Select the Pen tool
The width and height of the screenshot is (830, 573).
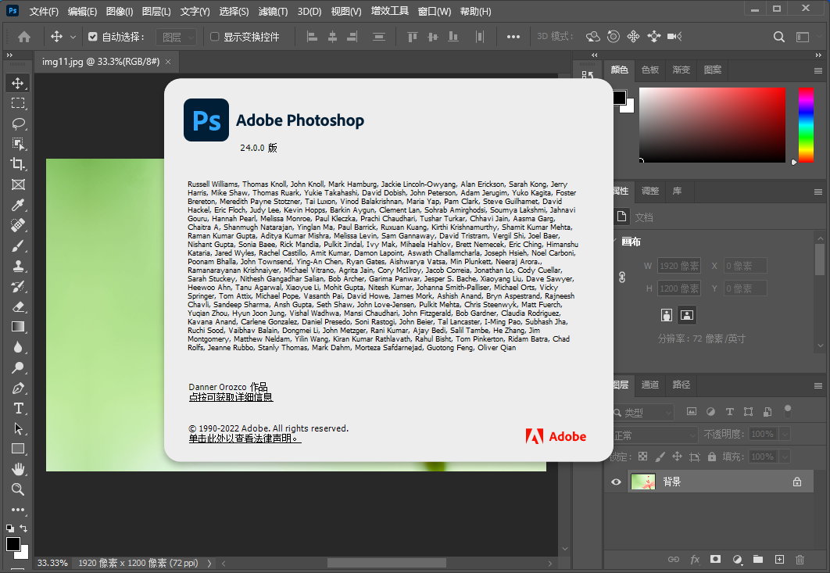(x=17, y=389)
